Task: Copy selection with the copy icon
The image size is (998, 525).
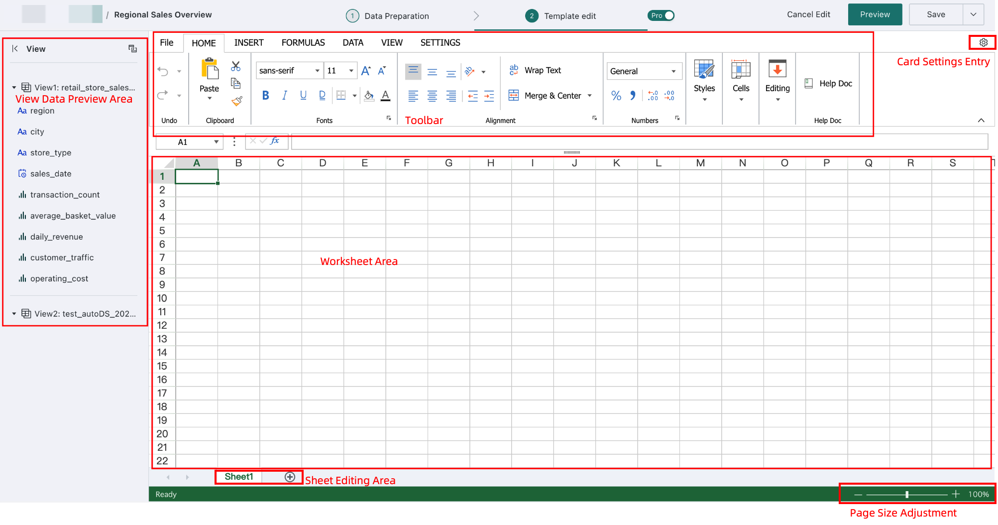Action: [x=236, y=83]
